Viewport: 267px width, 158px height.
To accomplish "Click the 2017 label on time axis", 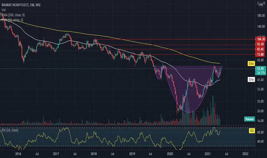I will click(x=56, y=154).
